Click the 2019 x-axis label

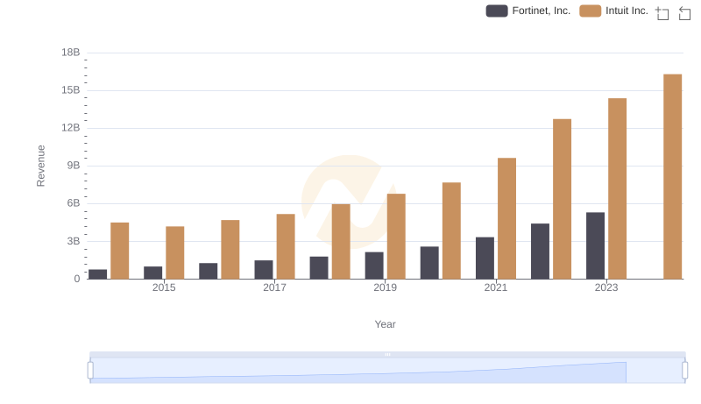pyautogui.click(x=385, y=287)
